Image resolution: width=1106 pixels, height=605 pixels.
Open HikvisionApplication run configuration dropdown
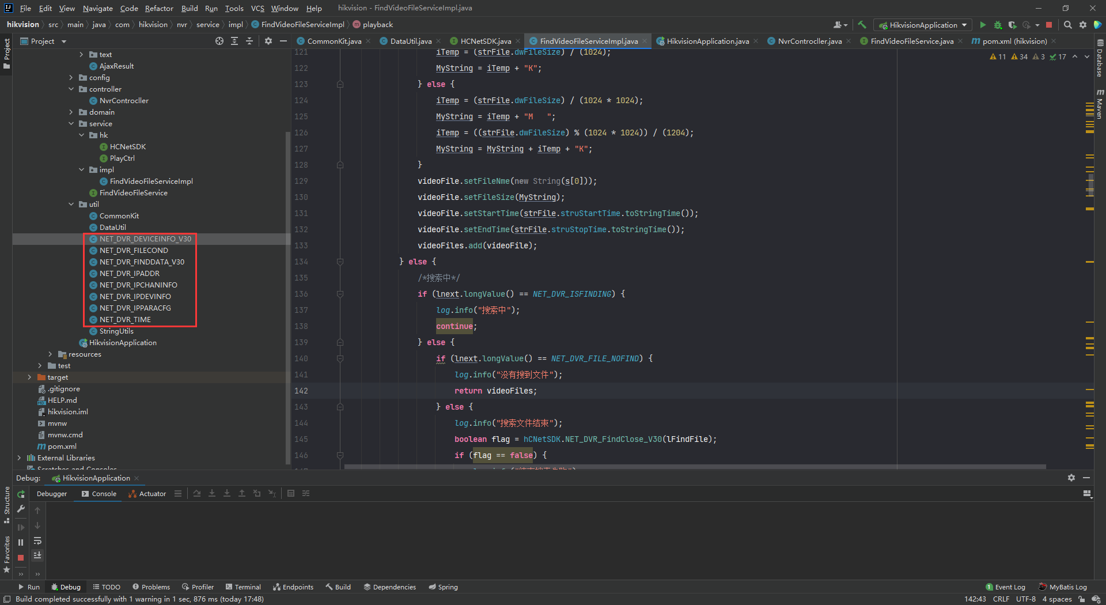point(923,25)
